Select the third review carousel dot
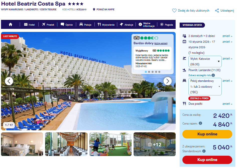The width and height of the screenshot is (237, 168). 153,72
